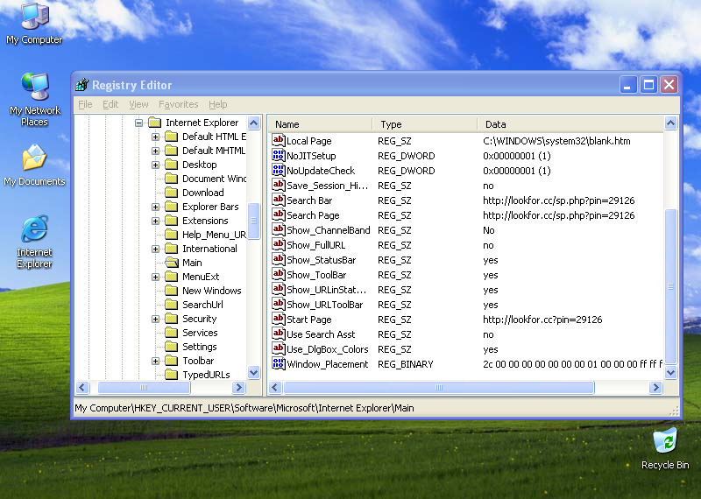
Task: Click Start Page data http://lookfor.cc?pin=29126
Action: tap(542, 320)
